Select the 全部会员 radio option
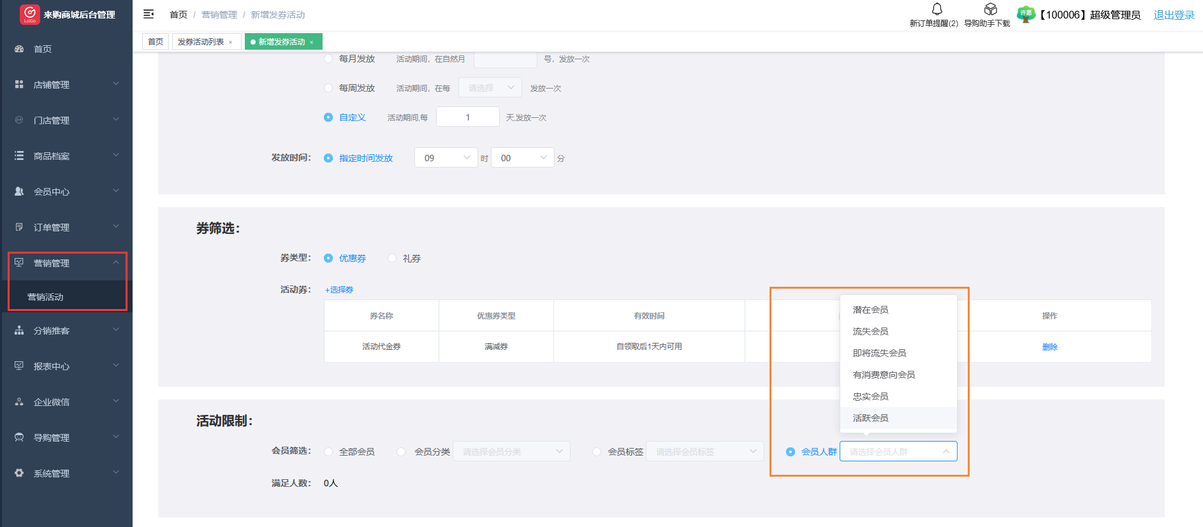Viewport: 1203px width, 527px height. tap(328, 452)
